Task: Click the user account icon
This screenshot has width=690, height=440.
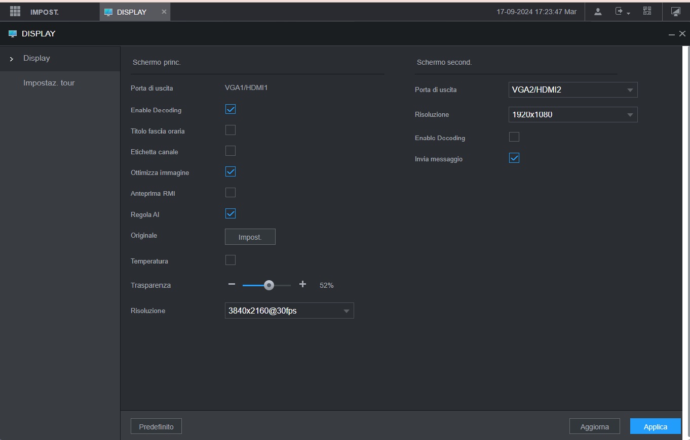Action: 598,12
